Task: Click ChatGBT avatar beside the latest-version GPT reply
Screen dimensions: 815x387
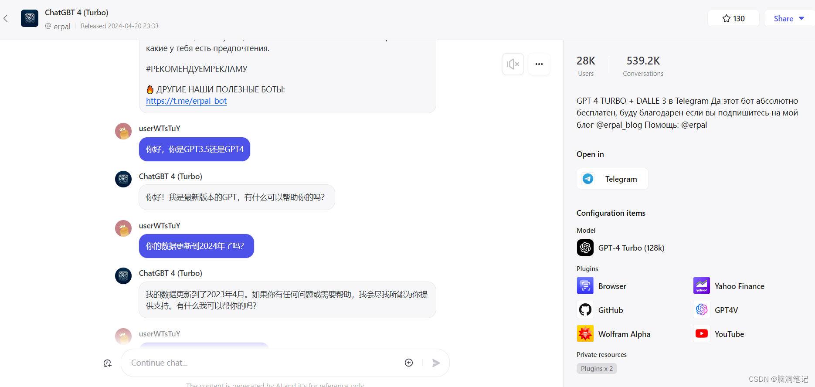Action: pyautogui.click(x=123, y=179)
